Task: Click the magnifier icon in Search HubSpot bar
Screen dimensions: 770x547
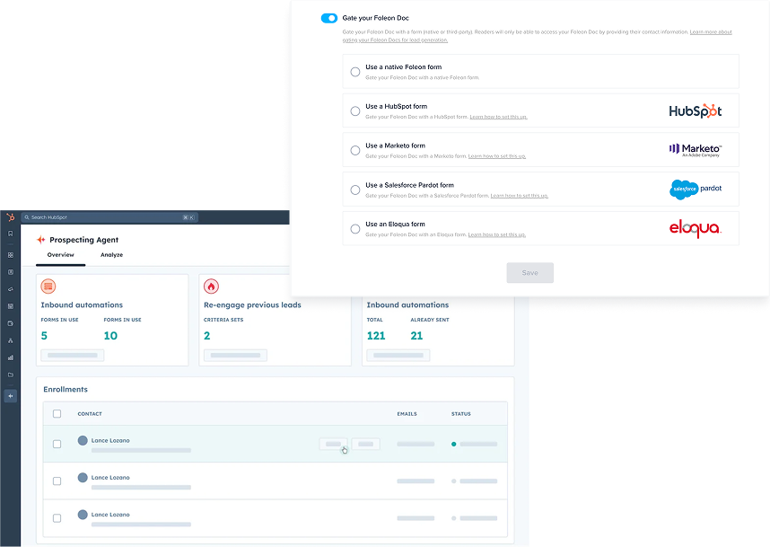Action: 27,217
